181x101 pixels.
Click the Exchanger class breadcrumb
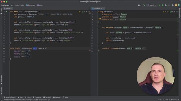coord(31,5)
